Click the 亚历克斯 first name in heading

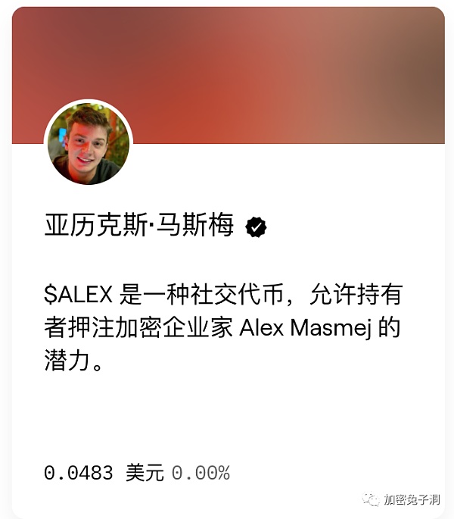pyautogui.click(x=96, y=225)
